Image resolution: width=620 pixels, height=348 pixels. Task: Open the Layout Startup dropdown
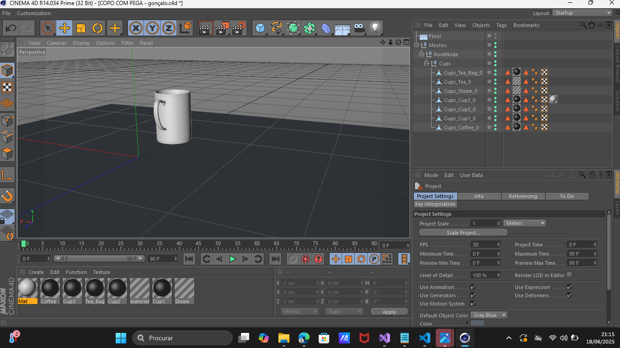point(582,13)
